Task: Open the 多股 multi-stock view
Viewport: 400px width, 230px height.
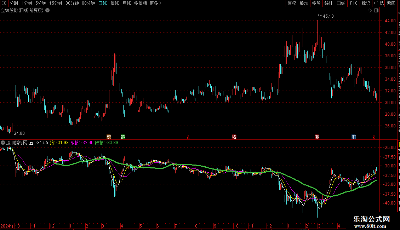Action: click(316, 3)
